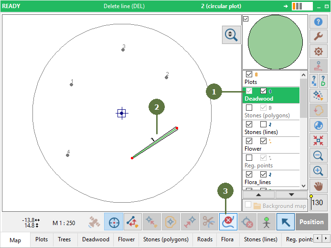Click the greyed delete point tool
The height and width of the screenshot is (248, 331).
(x=247, y=222)
